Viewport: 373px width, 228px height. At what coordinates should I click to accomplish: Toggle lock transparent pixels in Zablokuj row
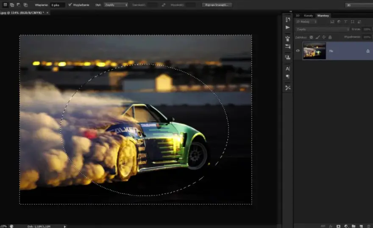pyautogui.click(x=311, y=37)
